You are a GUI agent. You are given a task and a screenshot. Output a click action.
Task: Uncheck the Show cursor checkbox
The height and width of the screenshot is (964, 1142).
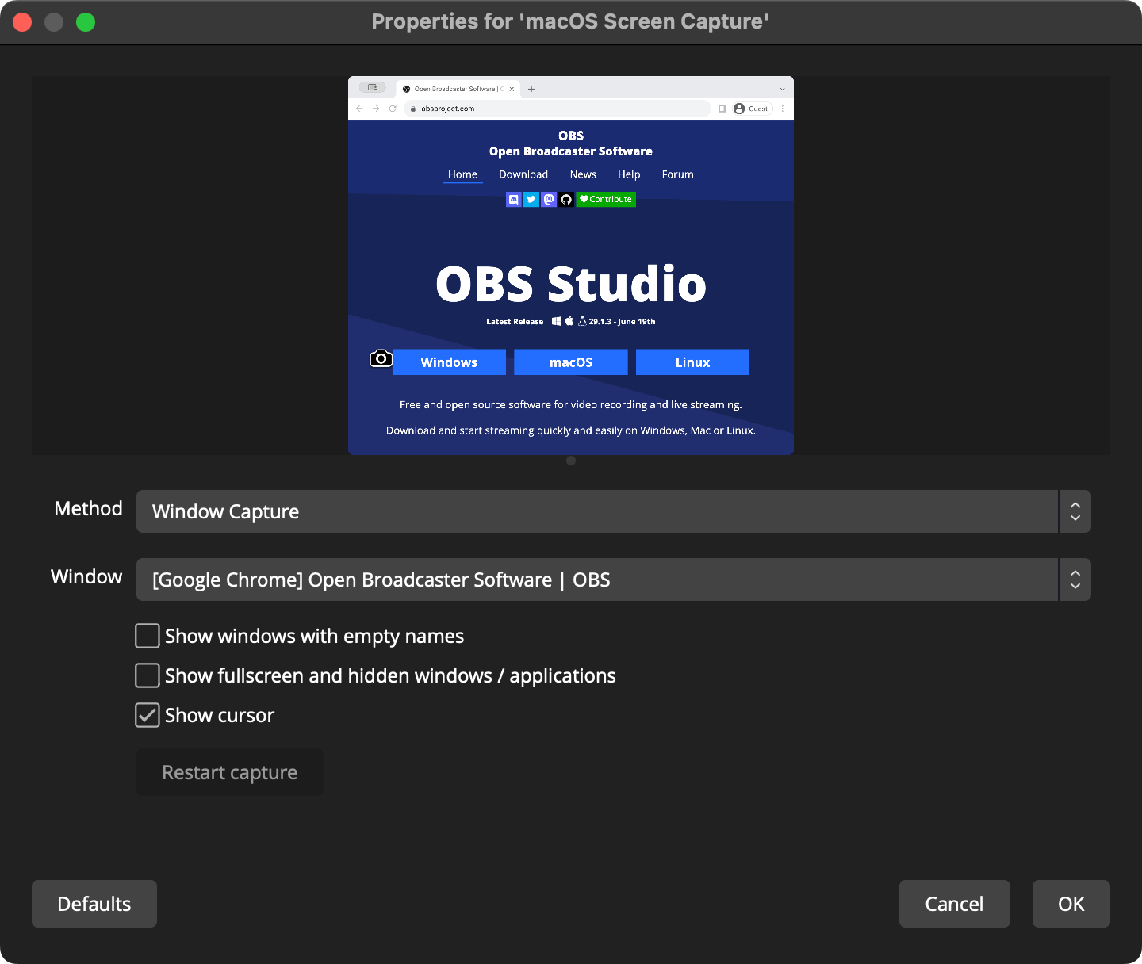[x=148, y=715]
